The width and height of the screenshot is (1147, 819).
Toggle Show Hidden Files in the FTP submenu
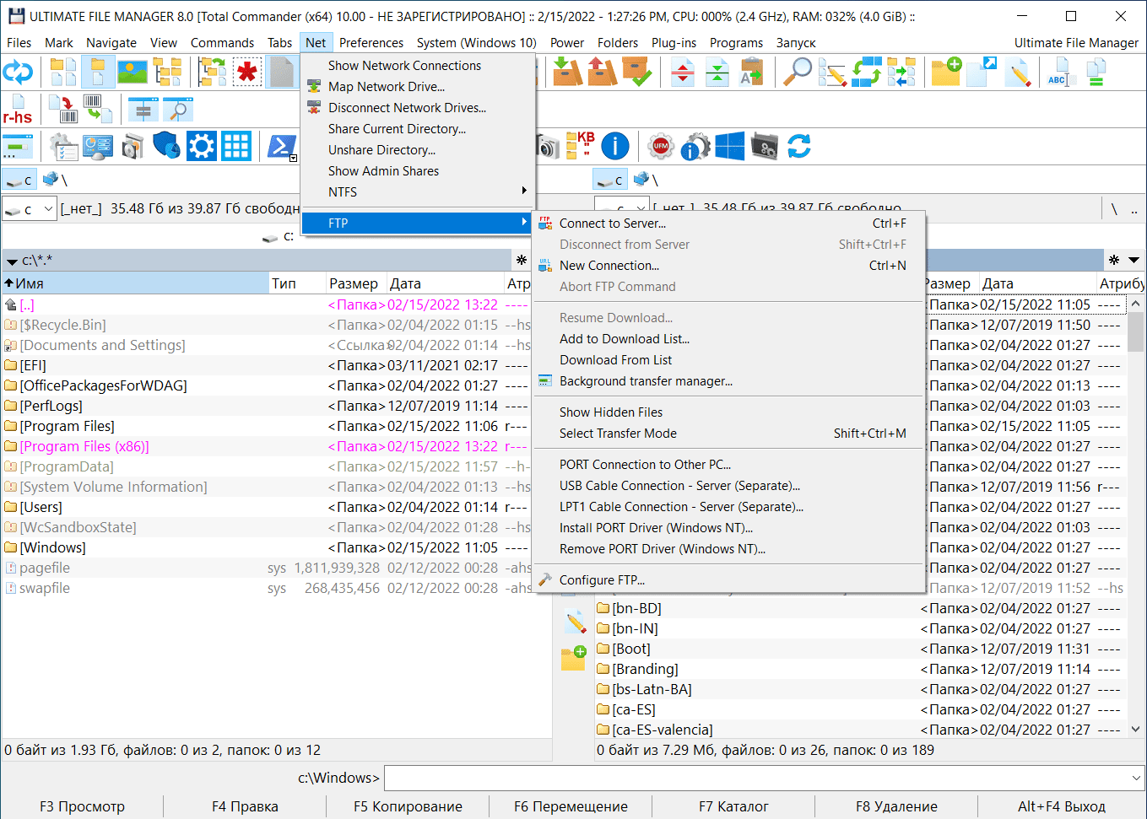[x=611, y=412]
